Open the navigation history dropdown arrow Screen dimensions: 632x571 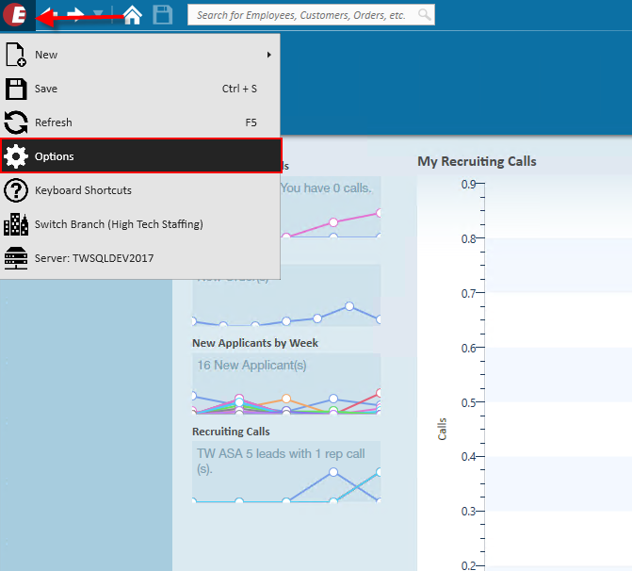click(98, 14)
